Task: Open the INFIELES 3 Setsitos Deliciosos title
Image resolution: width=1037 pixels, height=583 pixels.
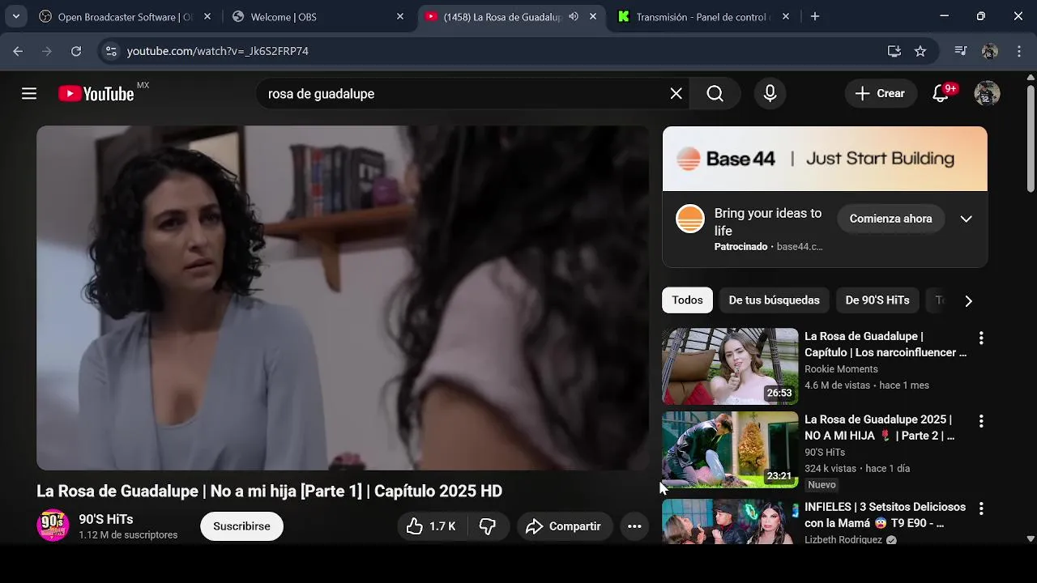Action: tap(885, 515)
